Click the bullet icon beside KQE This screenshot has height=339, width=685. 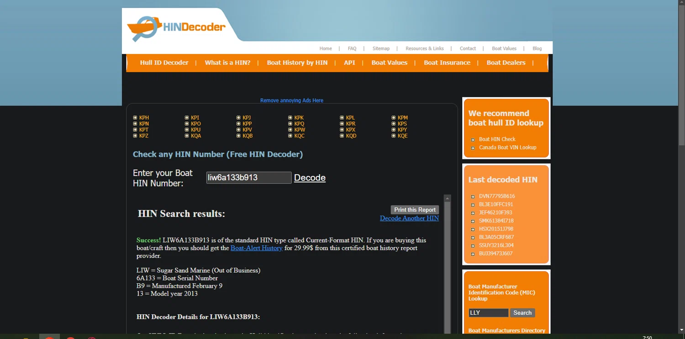(394, 136)
